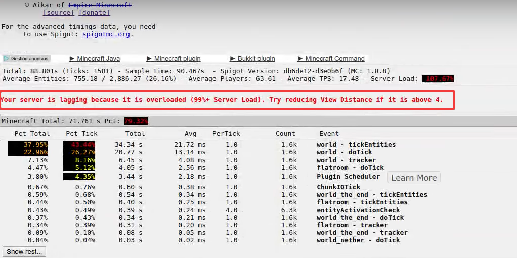Expand the world - doTick event
The width and height of the screenshot is (517, 258).
344,152
